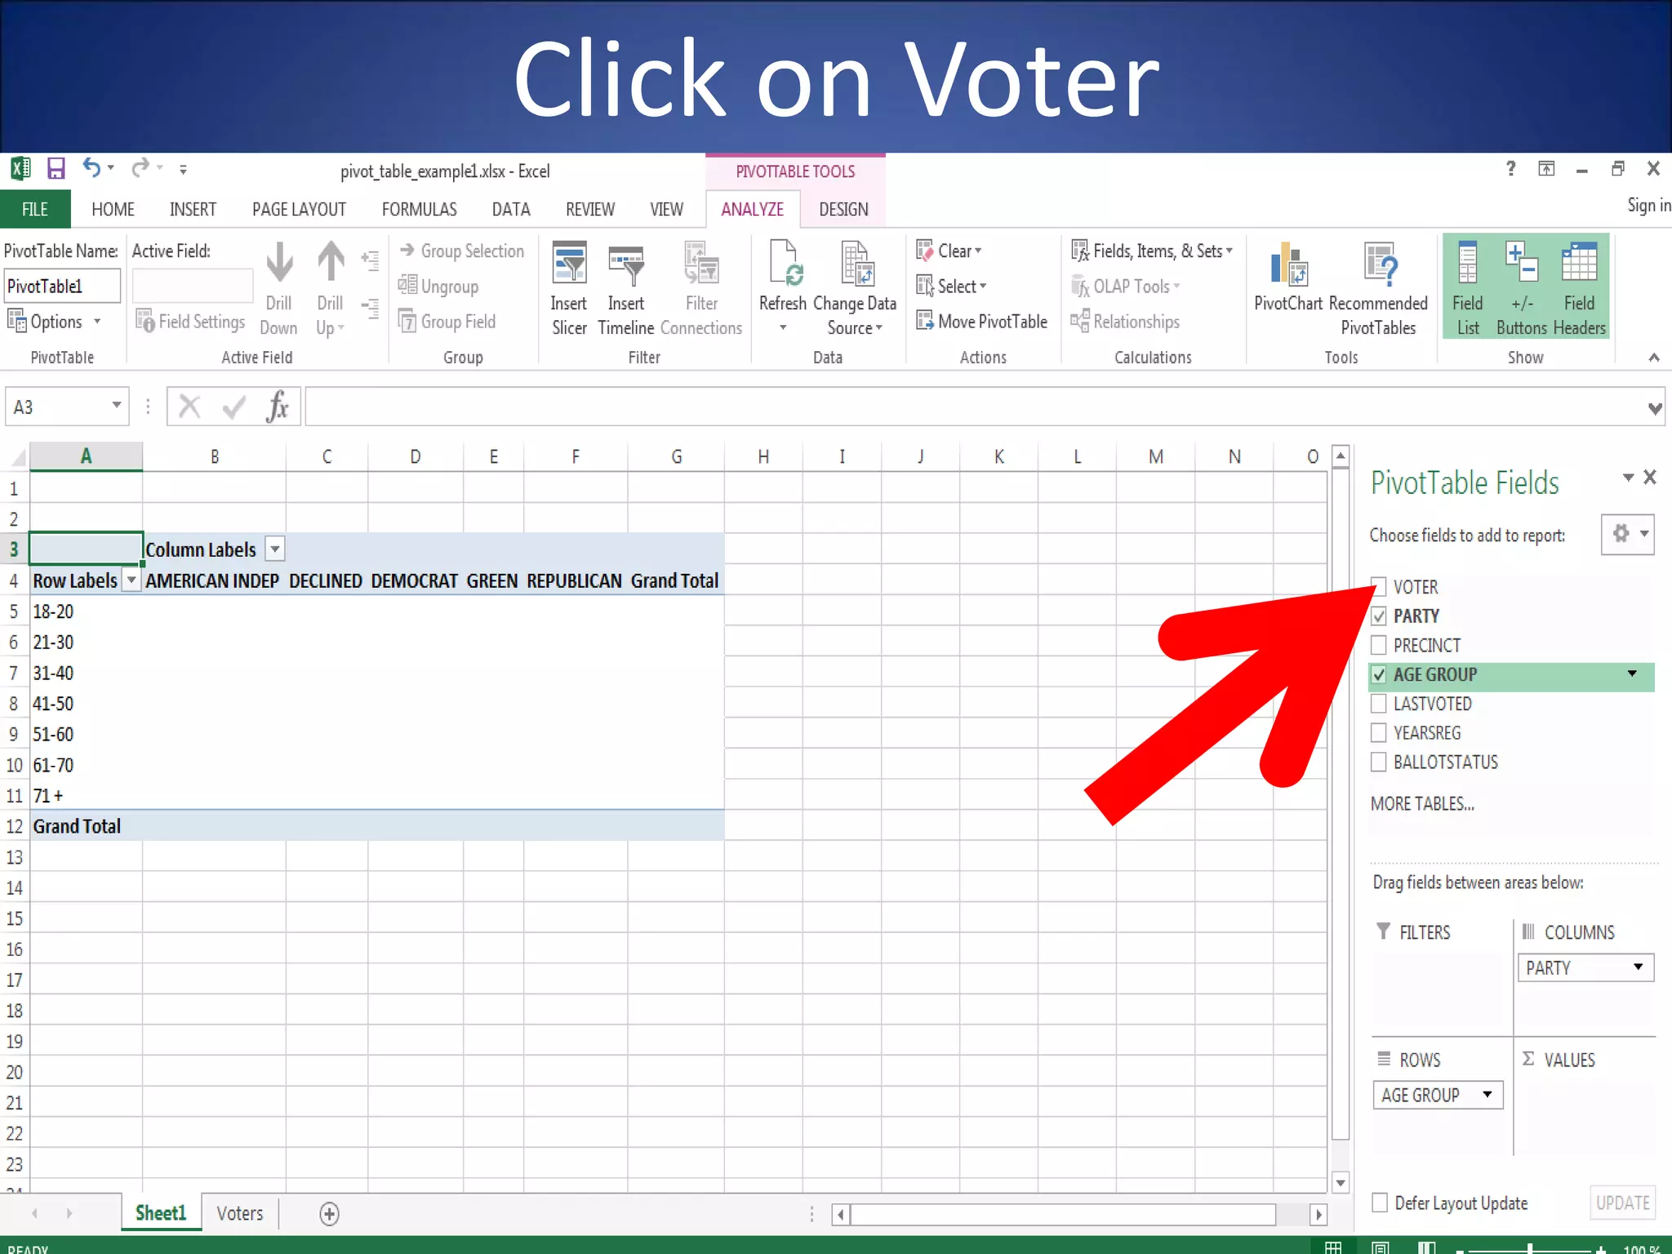Viewport: 1672px width, 1254px height.
Task: Check the PRECINCT field checkbox
Action: point(1378,645)
